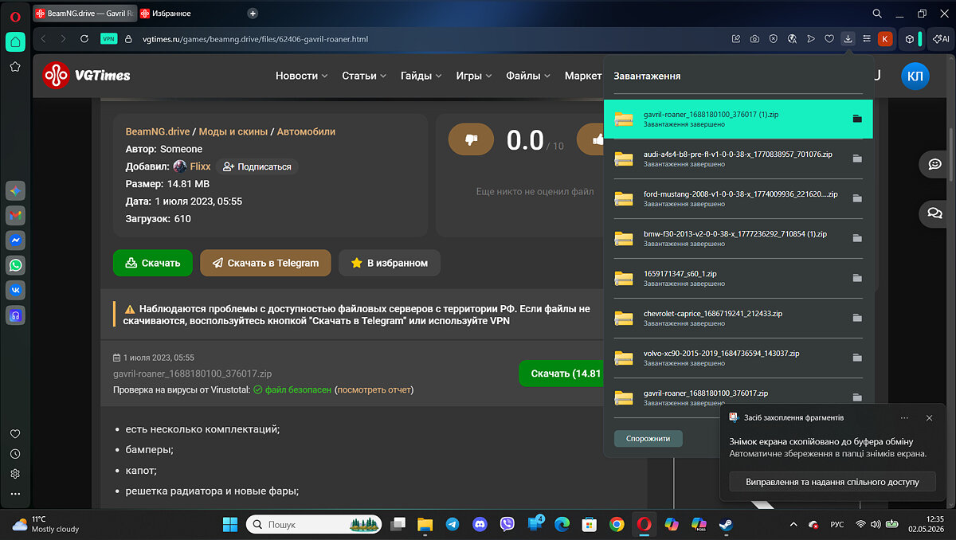Click the green Скачать (14.81 file button
Image resolution: width=956 pixels, height=540 pixels.
[x=562, y=374]
